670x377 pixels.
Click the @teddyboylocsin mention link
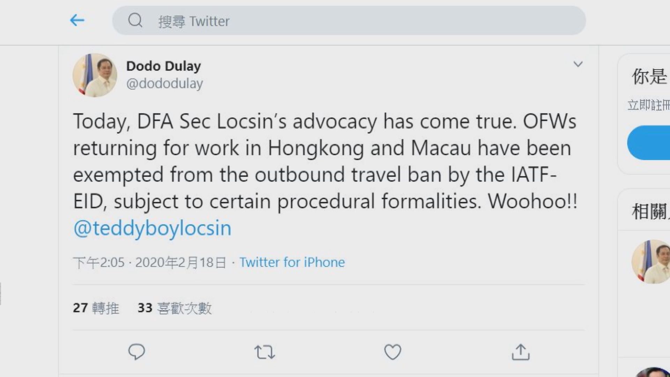(x=152, y=228)
